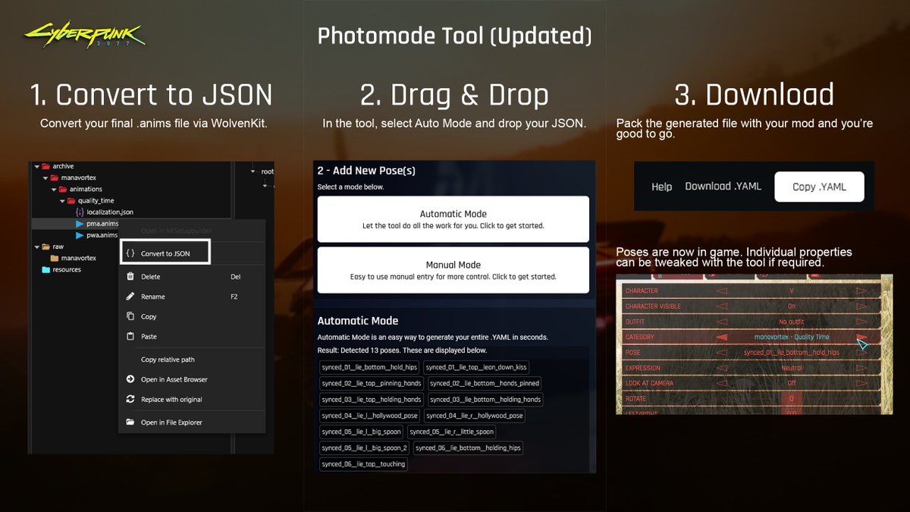Click the left arrow on OUTFIT row
This screenshot has width=910, height=512.
(722, 322)
